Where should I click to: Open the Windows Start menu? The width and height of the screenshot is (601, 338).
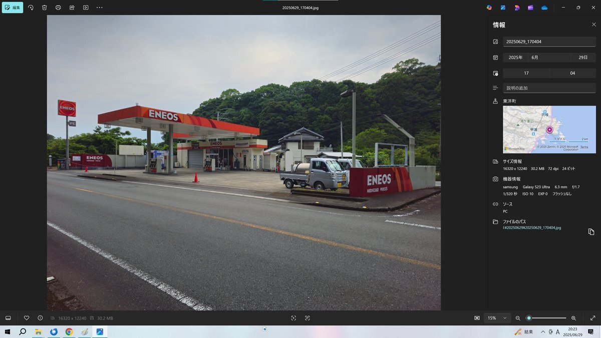pos(8,332)
